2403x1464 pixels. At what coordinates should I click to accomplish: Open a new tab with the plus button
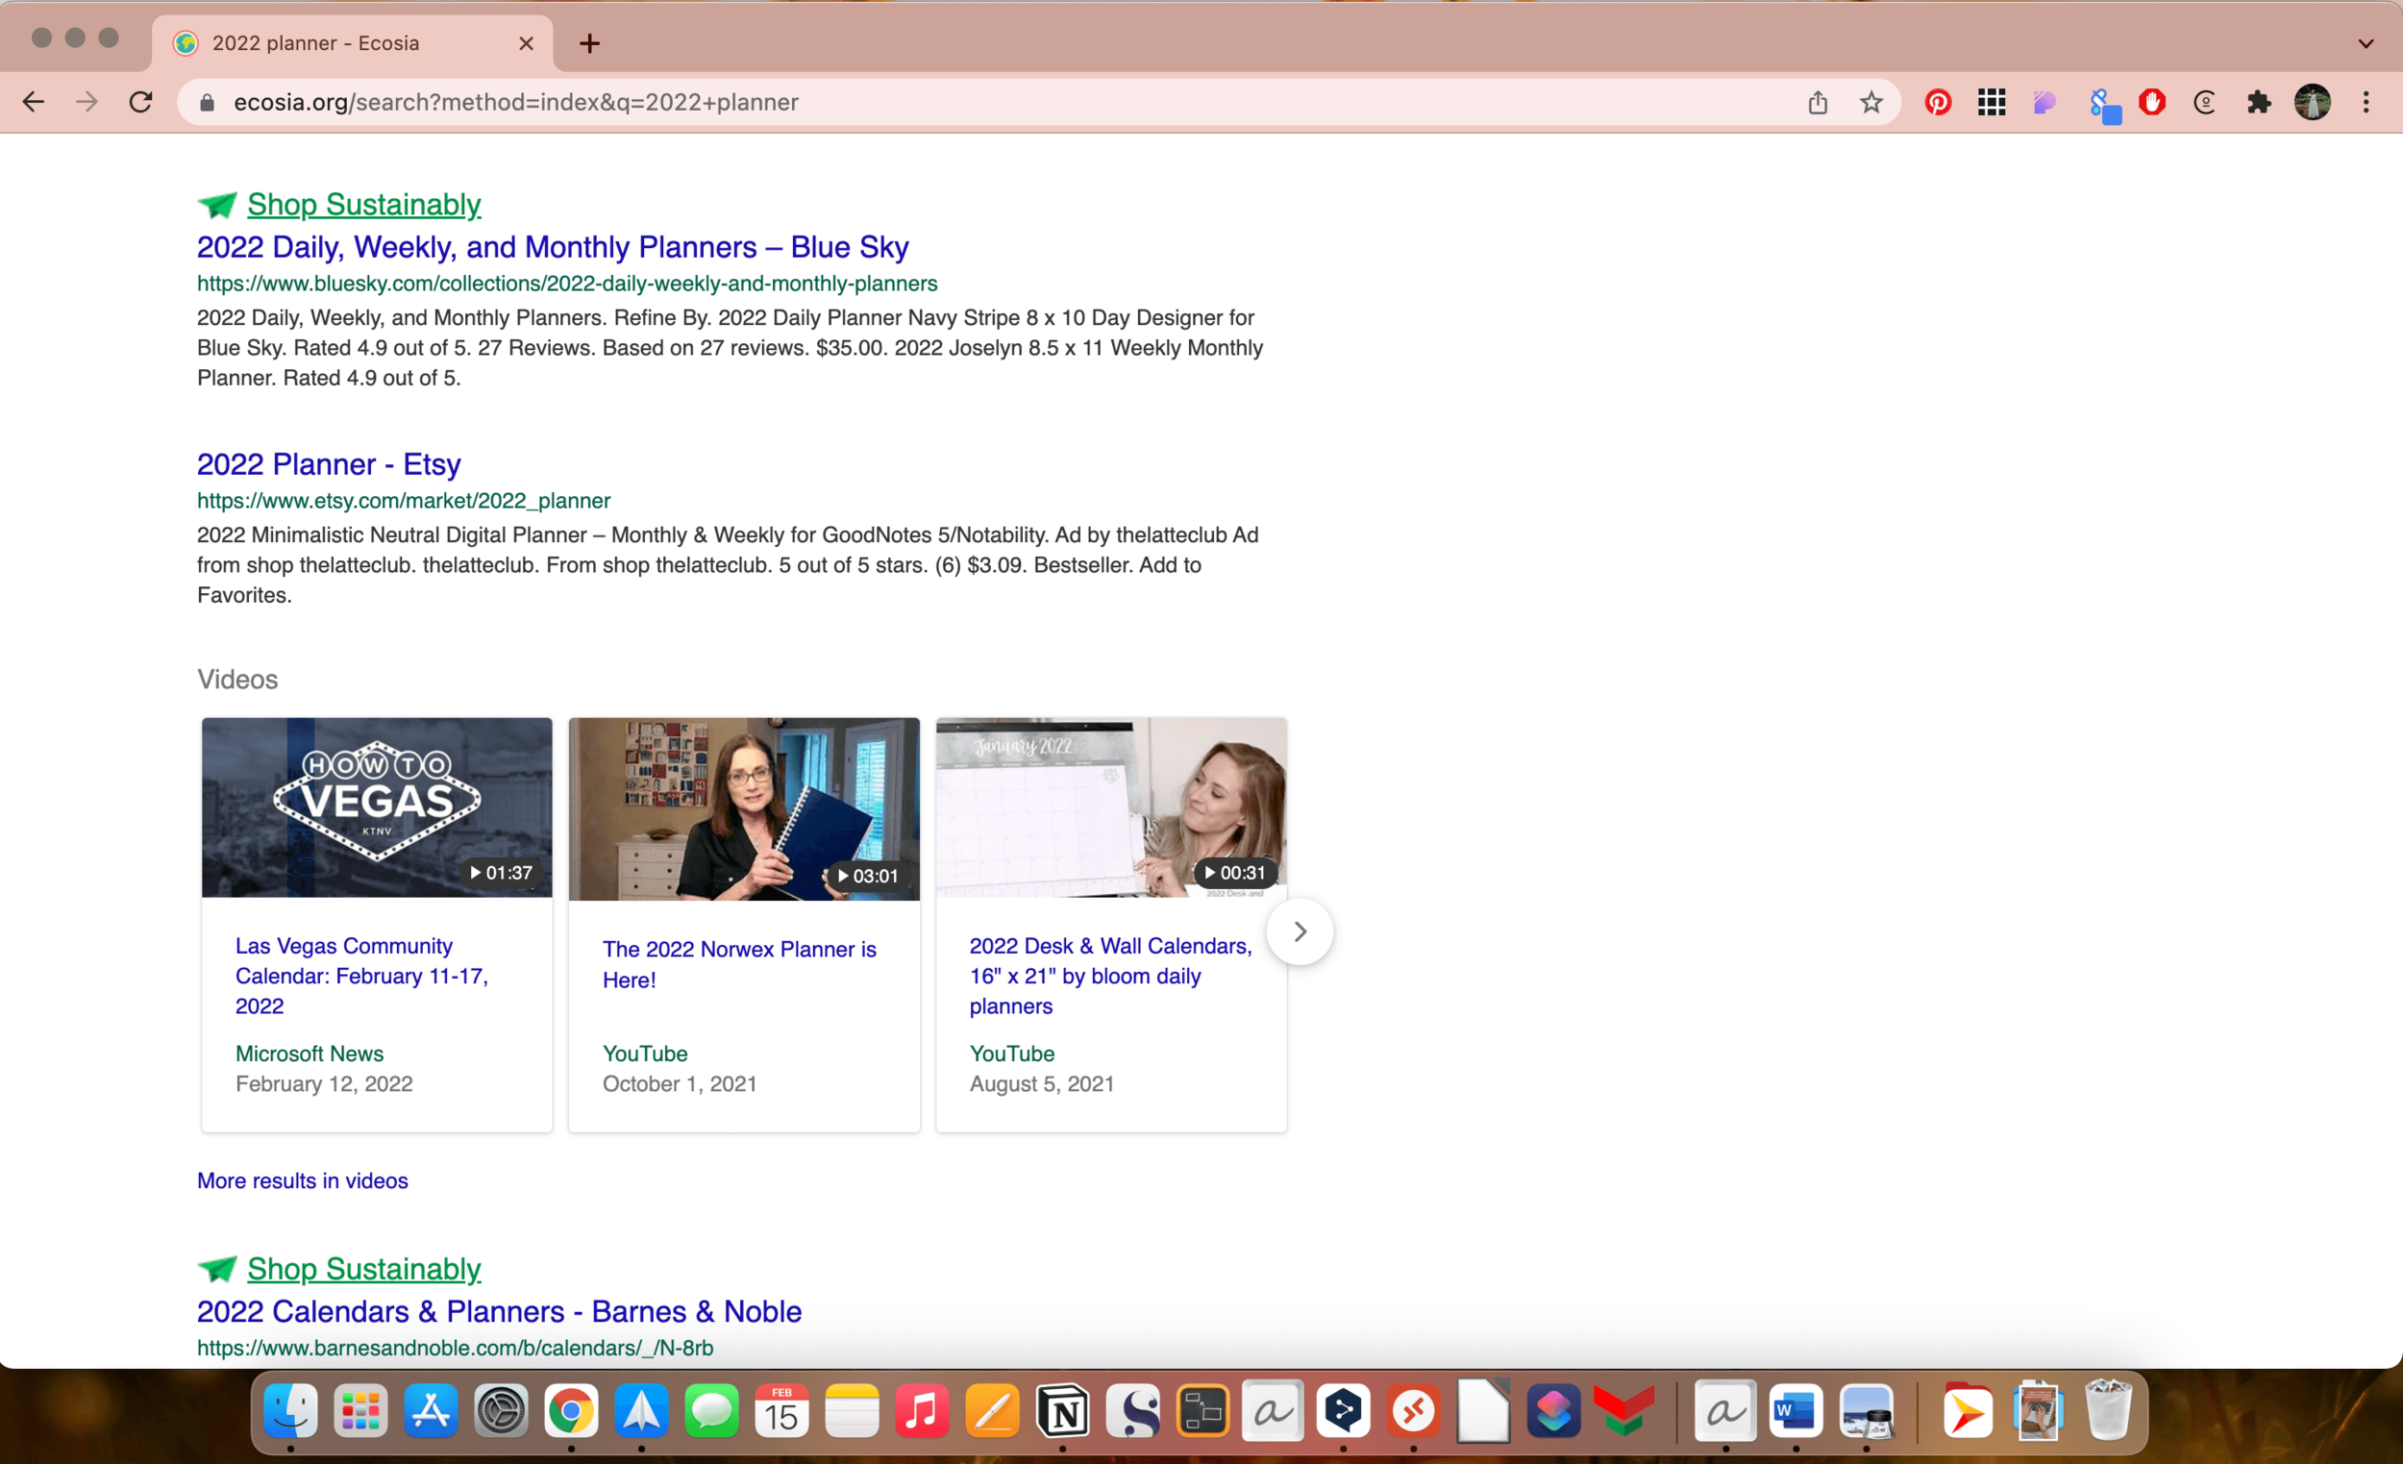point(589,44)
